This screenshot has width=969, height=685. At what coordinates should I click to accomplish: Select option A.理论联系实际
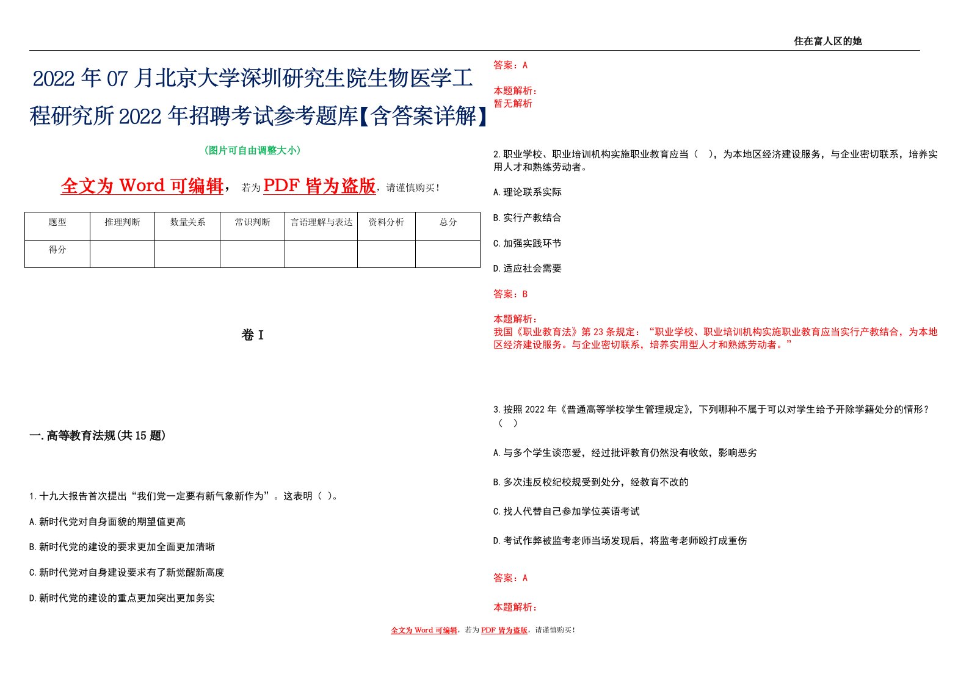[528, 192]
